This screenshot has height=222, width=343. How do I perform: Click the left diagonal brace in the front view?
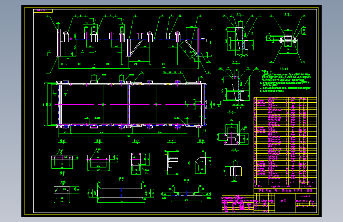coord(136,48)
